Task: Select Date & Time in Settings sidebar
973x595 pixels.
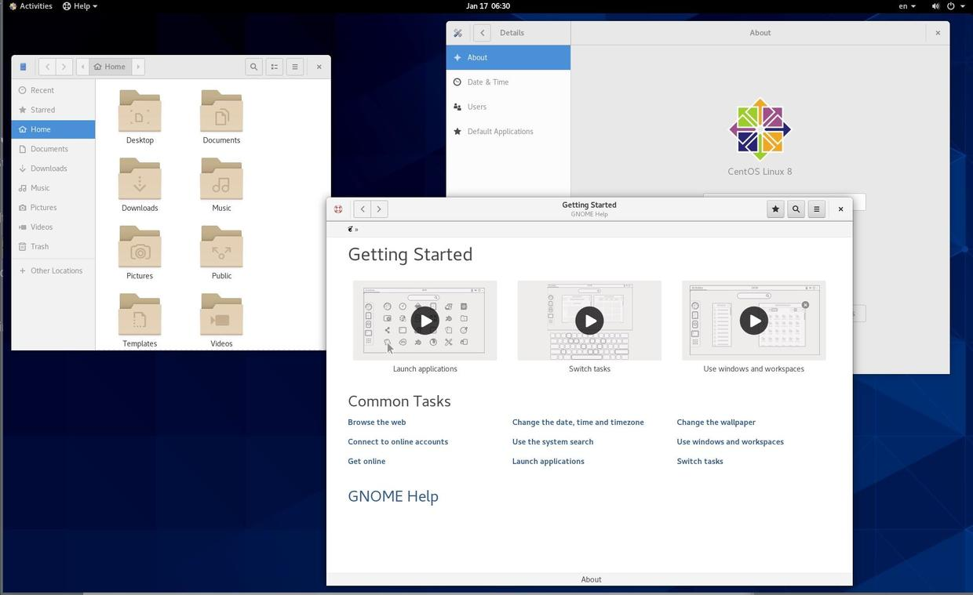Action: pos(487,82)
